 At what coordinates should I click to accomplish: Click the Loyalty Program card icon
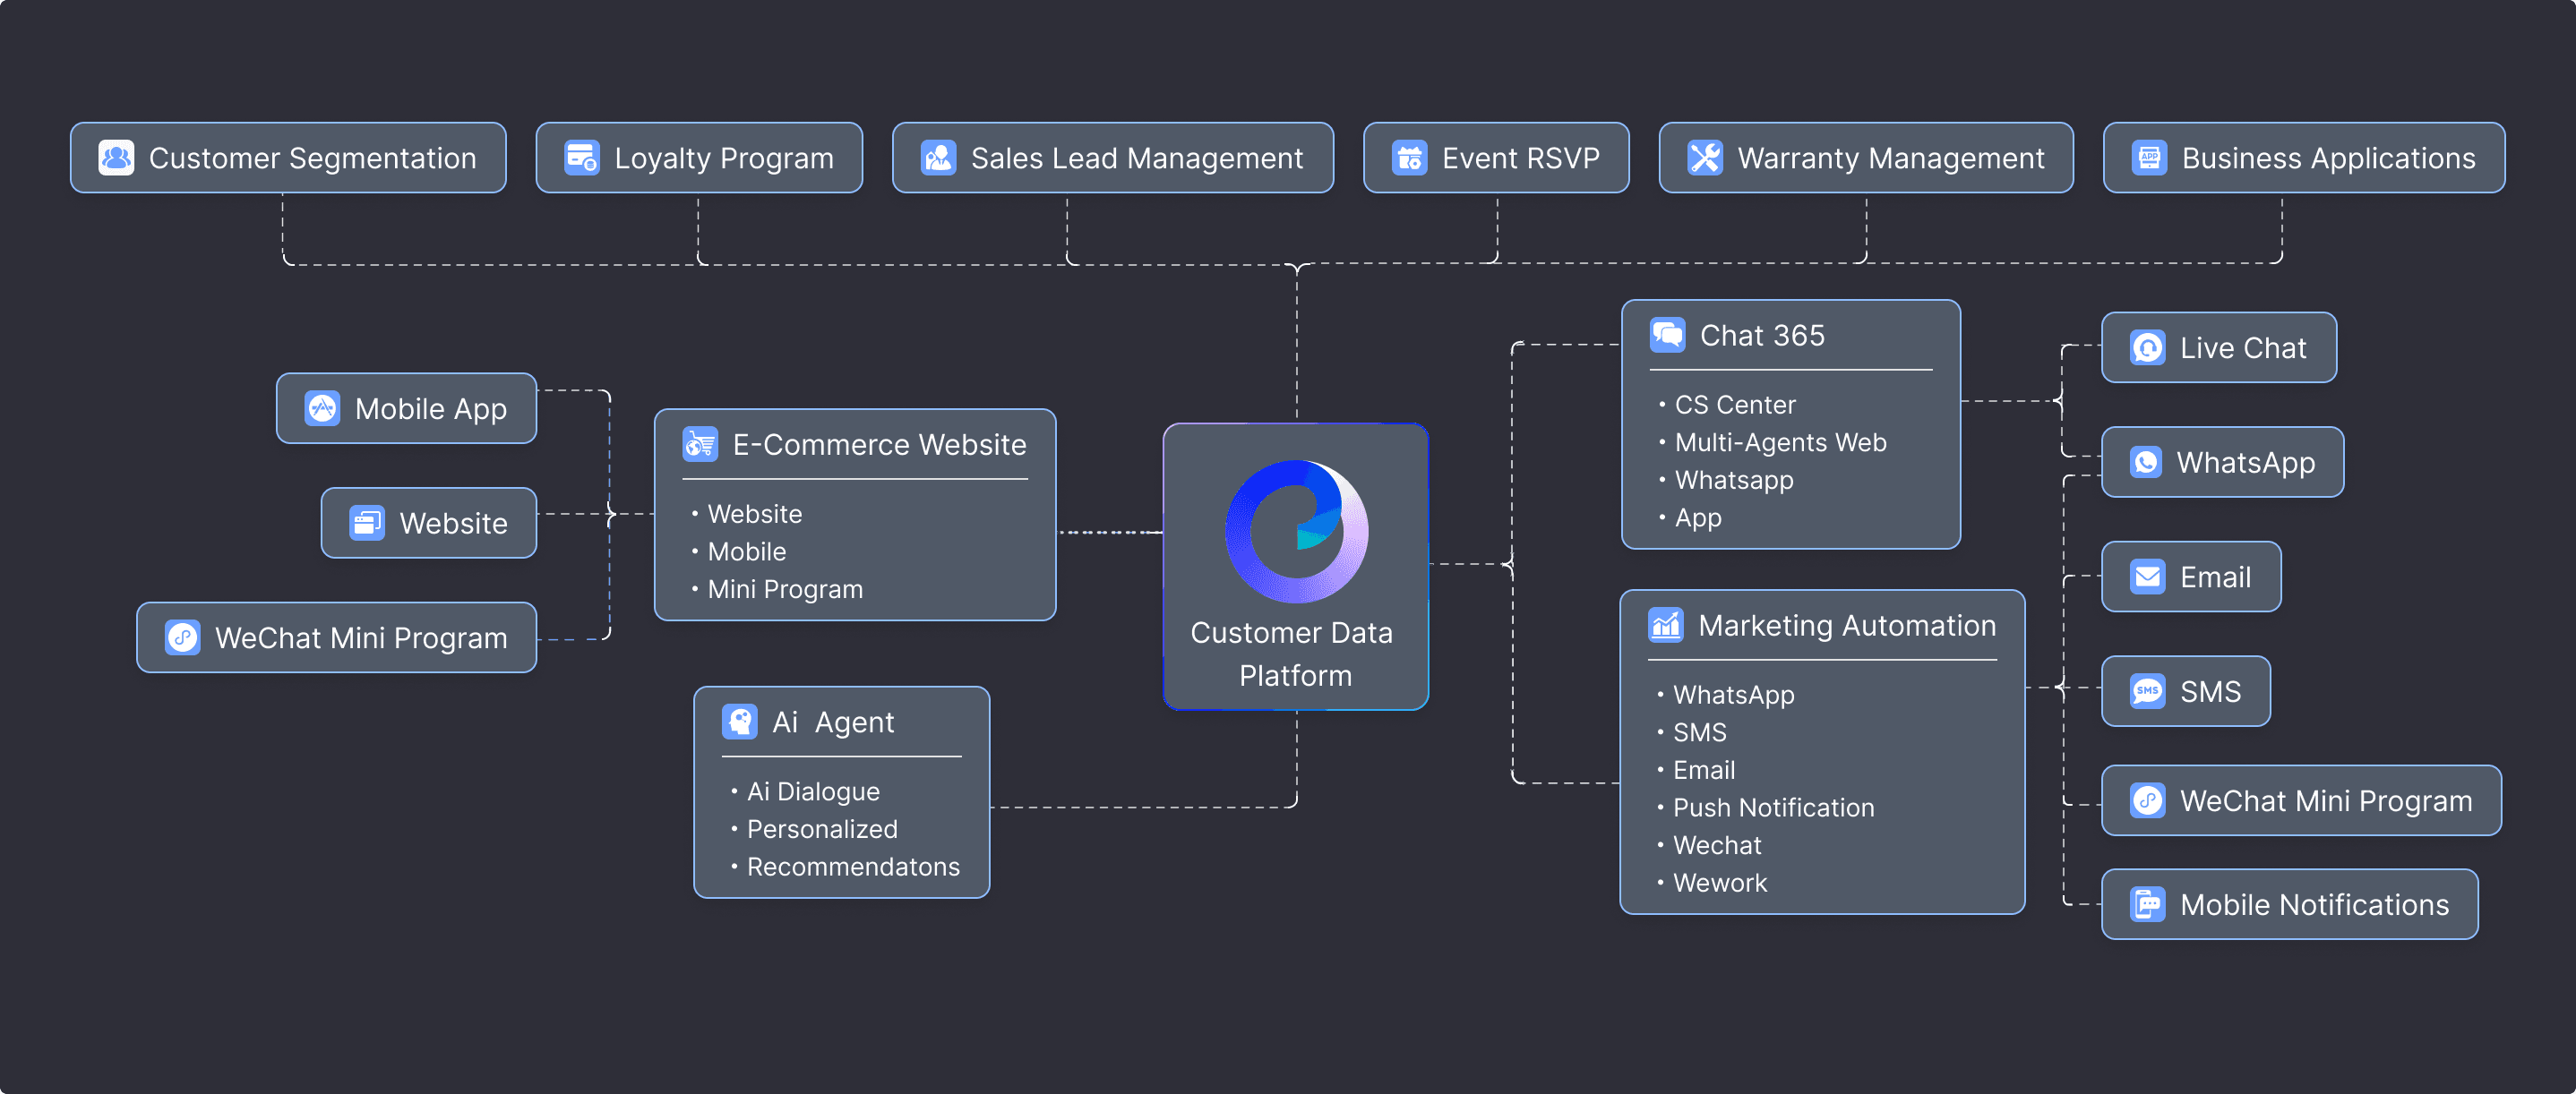point(582,158)
